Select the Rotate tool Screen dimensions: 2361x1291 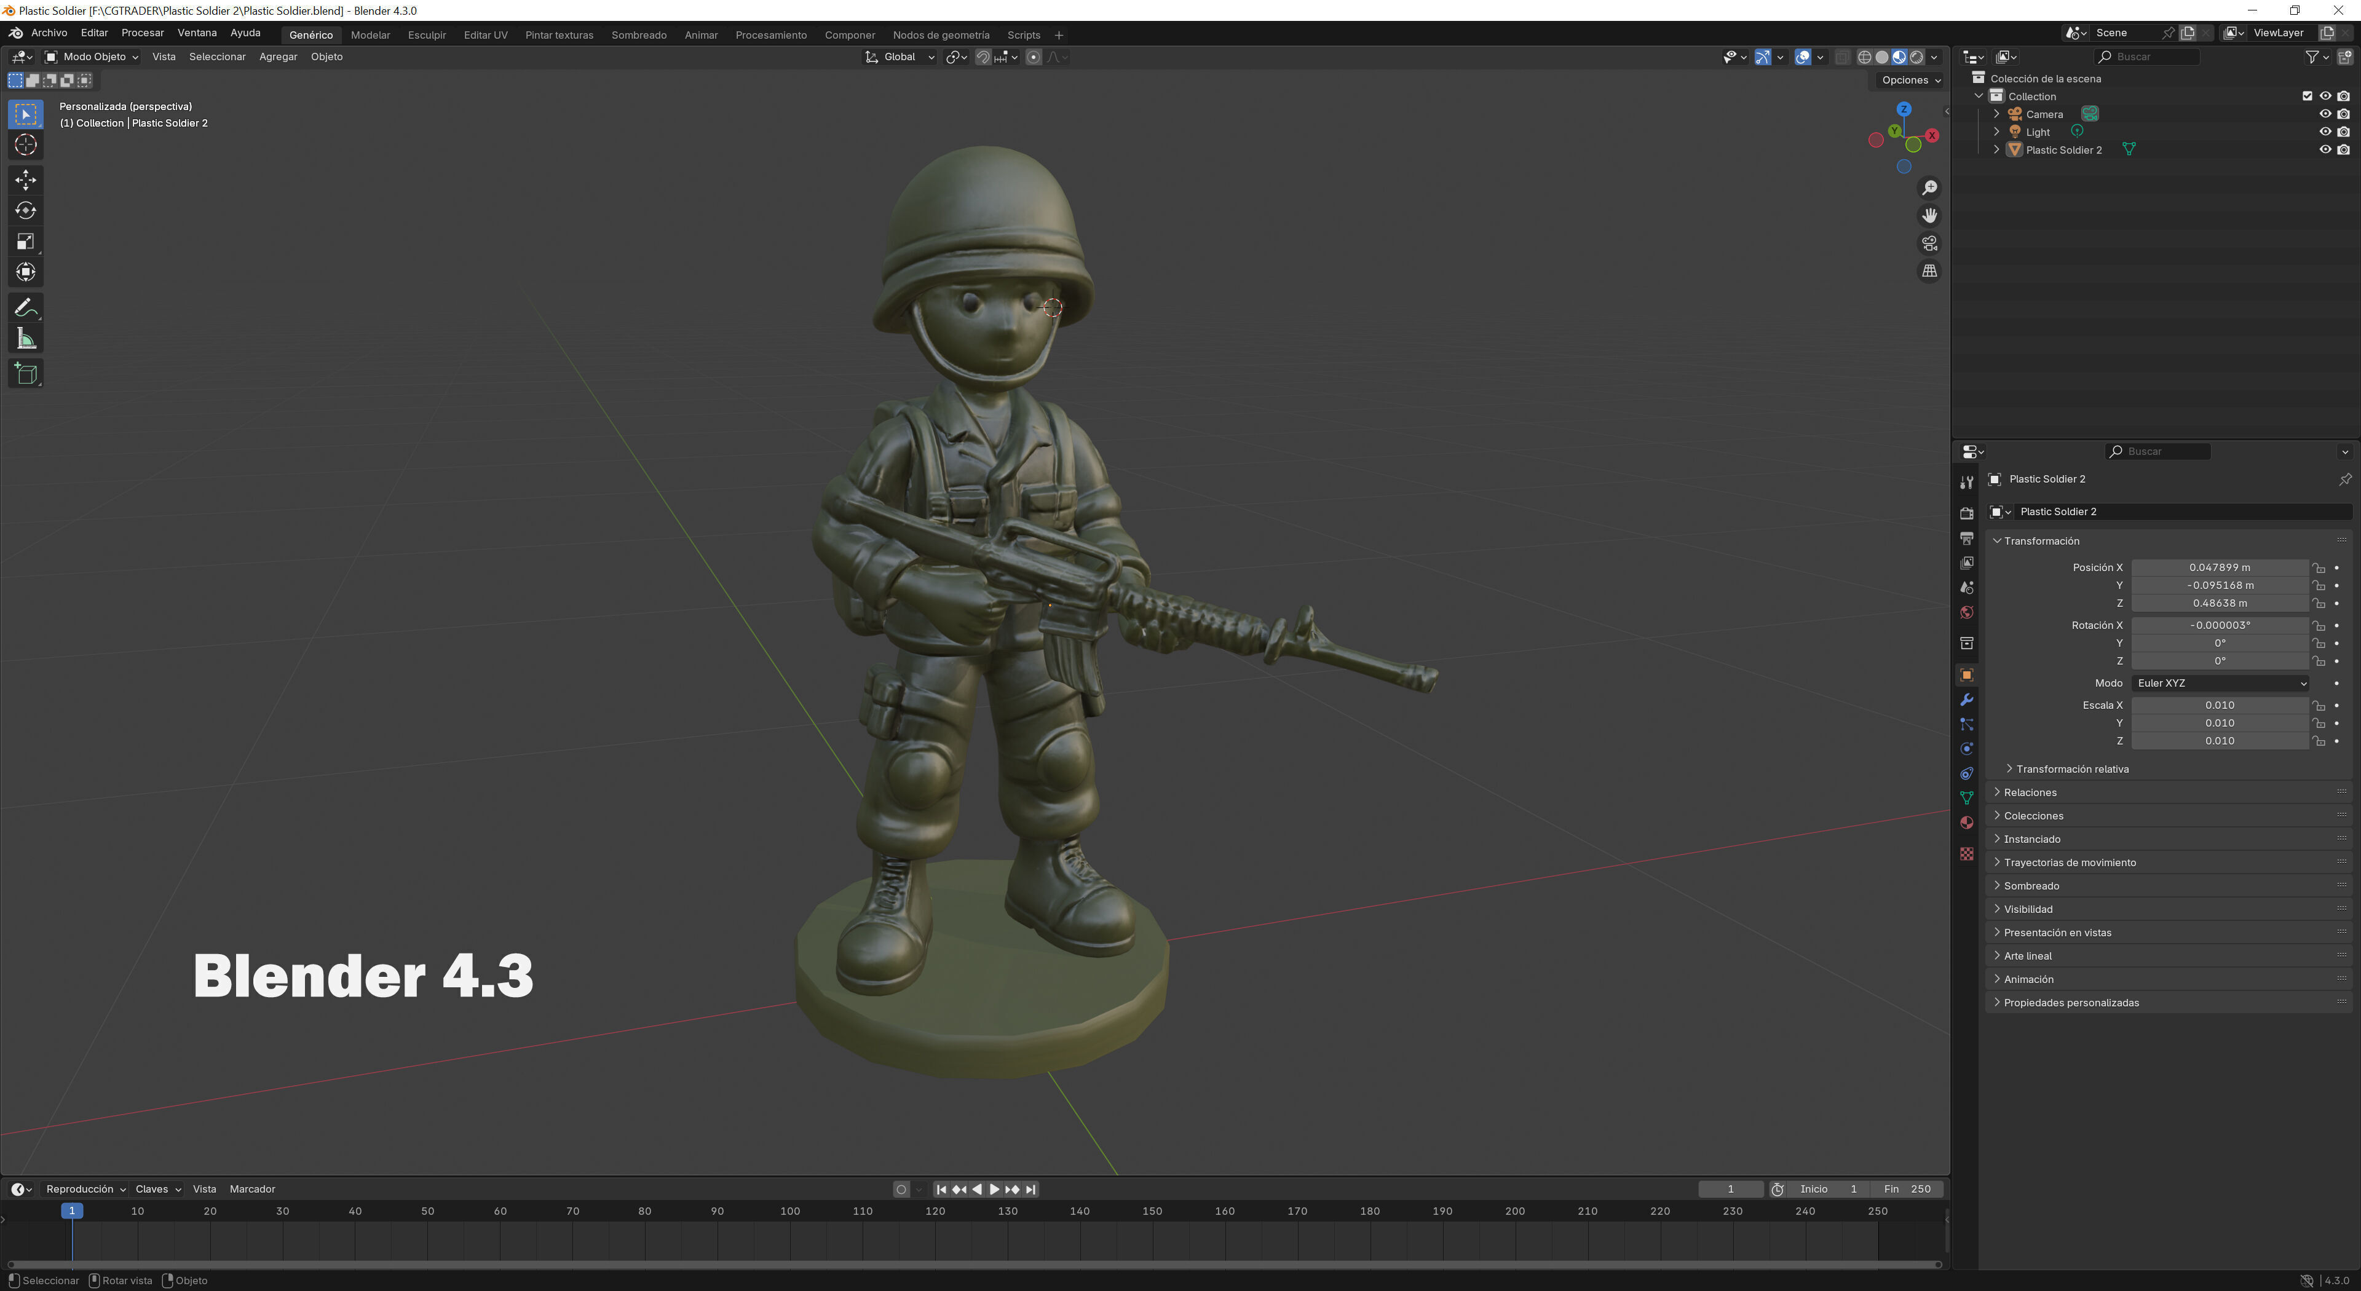tap(26, 211)
